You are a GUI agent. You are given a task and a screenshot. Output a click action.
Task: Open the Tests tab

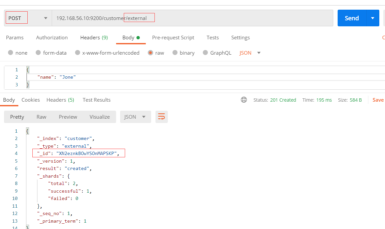(x=213, y=38)
